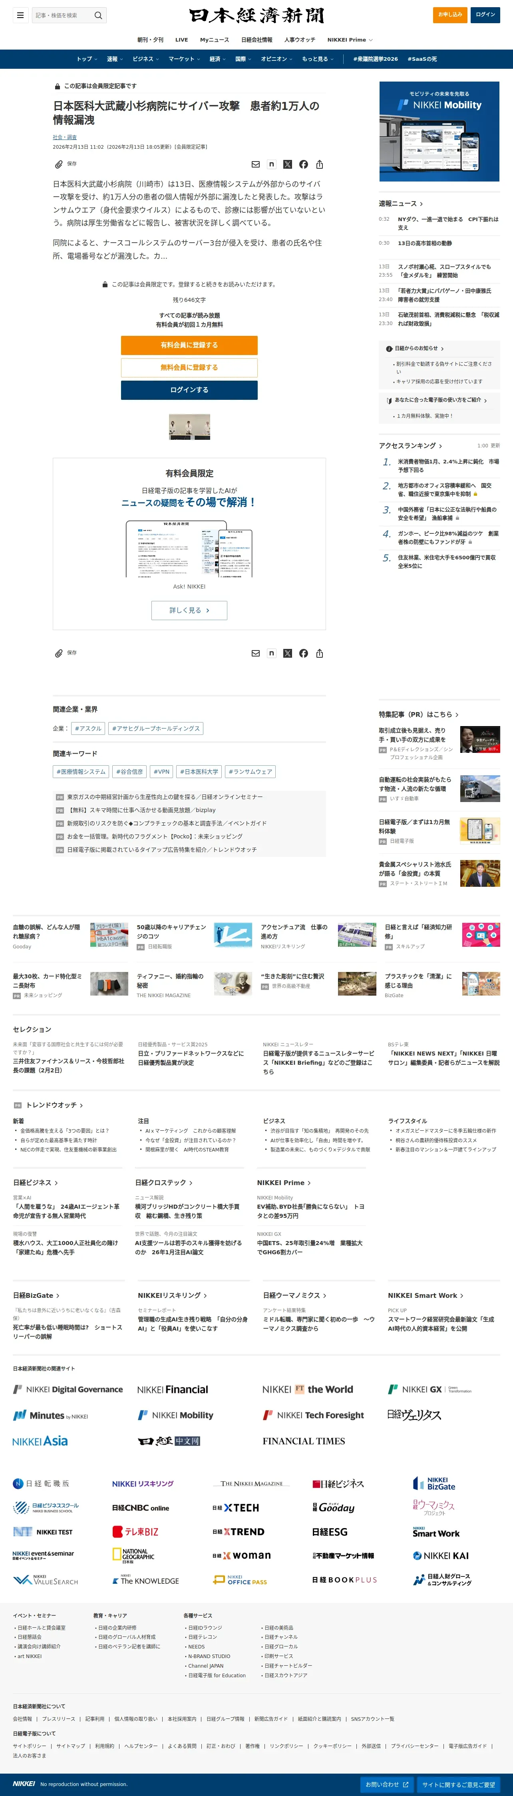
Task: Click the magnifying glass search icon
Action: tap(98, 15)
